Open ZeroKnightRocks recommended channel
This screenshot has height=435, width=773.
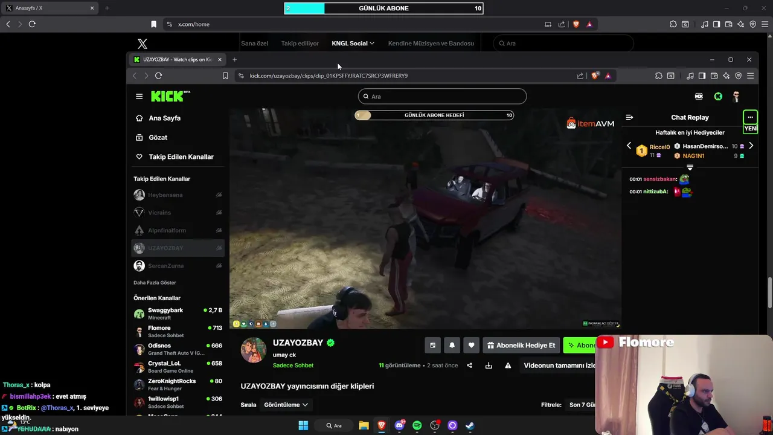click(178, 385)
